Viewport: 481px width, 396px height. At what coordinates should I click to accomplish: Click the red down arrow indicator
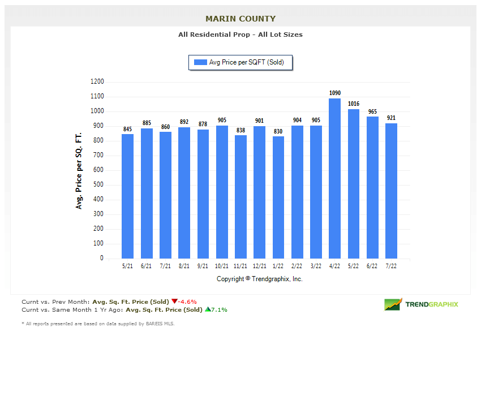174,302
